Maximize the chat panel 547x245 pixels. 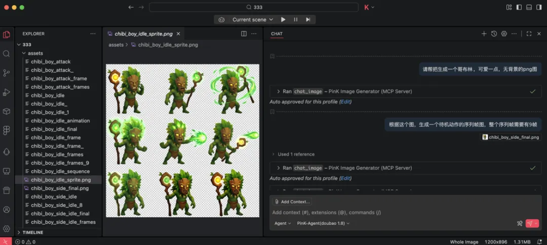click(529, 34)
